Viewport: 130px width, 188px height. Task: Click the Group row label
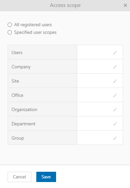pos(18,138)
